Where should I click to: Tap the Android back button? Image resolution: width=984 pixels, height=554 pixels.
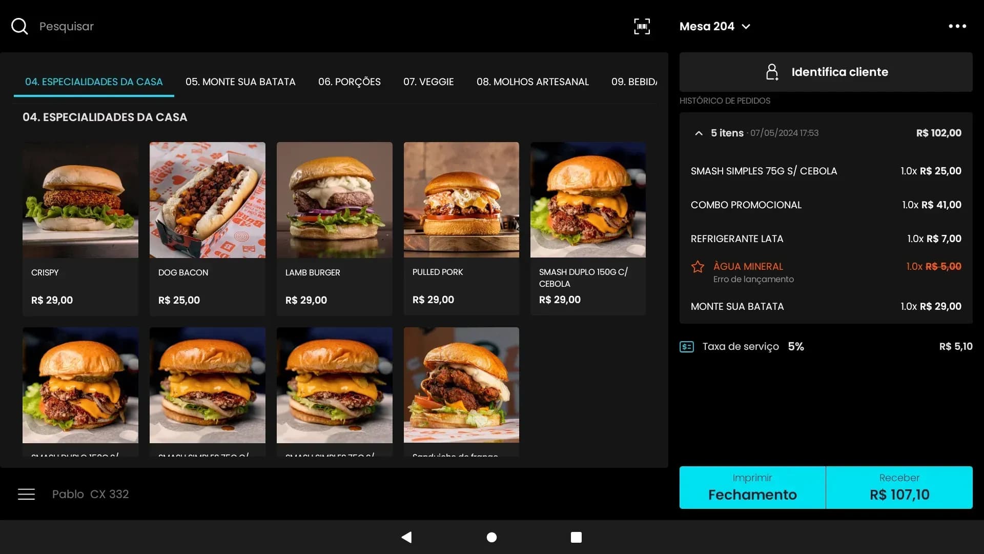pos(406,537)
